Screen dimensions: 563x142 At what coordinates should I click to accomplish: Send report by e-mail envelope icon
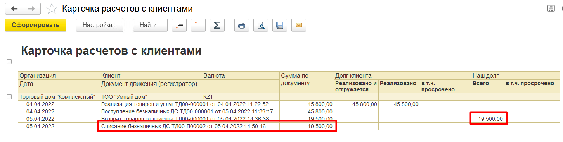point(298,25)
